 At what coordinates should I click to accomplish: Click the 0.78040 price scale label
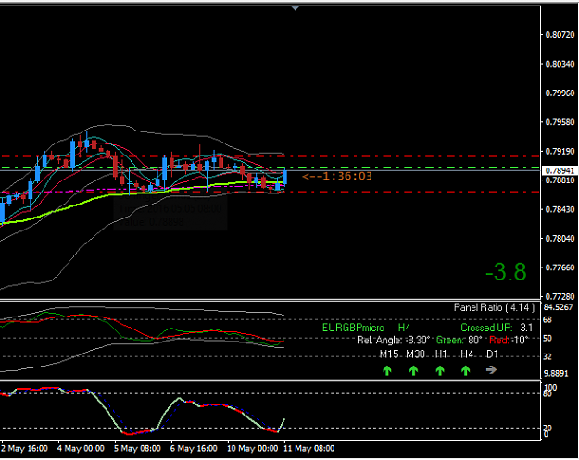(560, 239)
